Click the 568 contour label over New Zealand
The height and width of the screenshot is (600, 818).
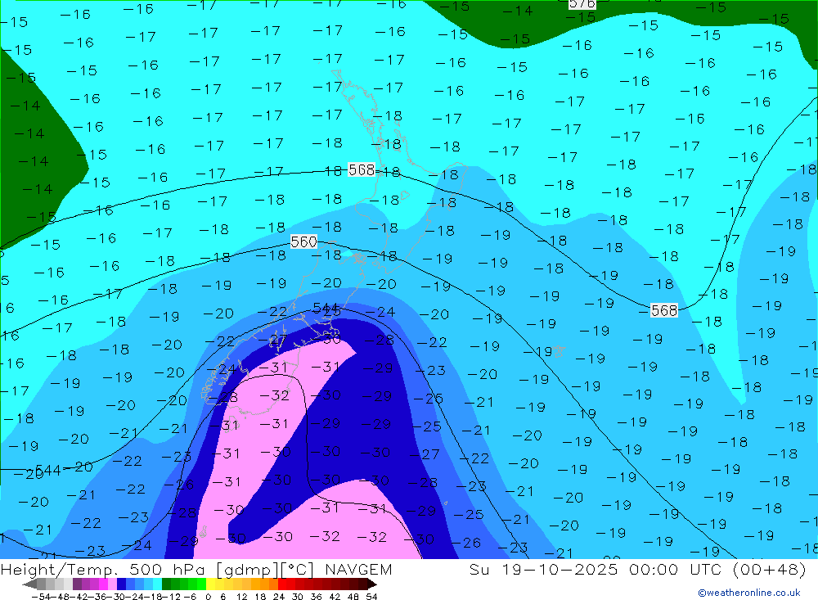point(362,169)
